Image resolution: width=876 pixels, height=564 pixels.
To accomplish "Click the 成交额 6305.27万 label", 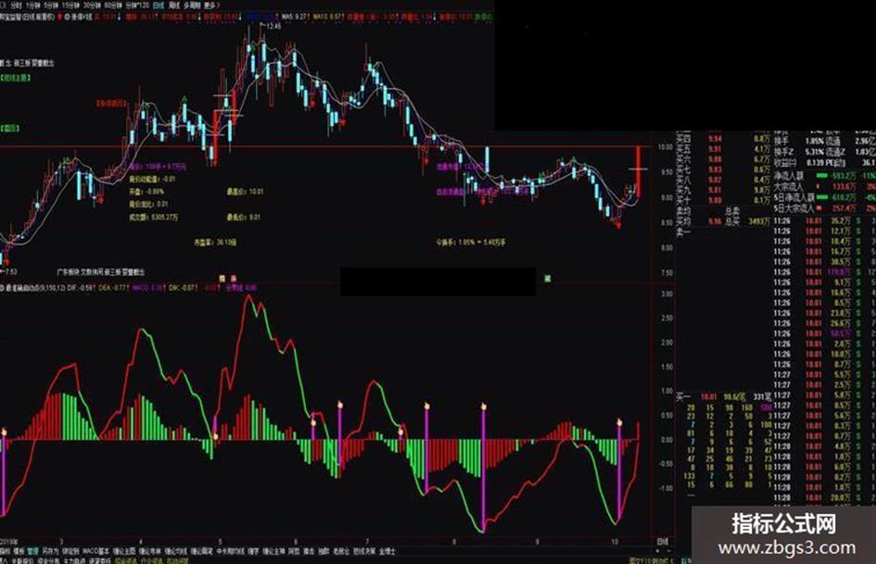I will pos(154,218).
